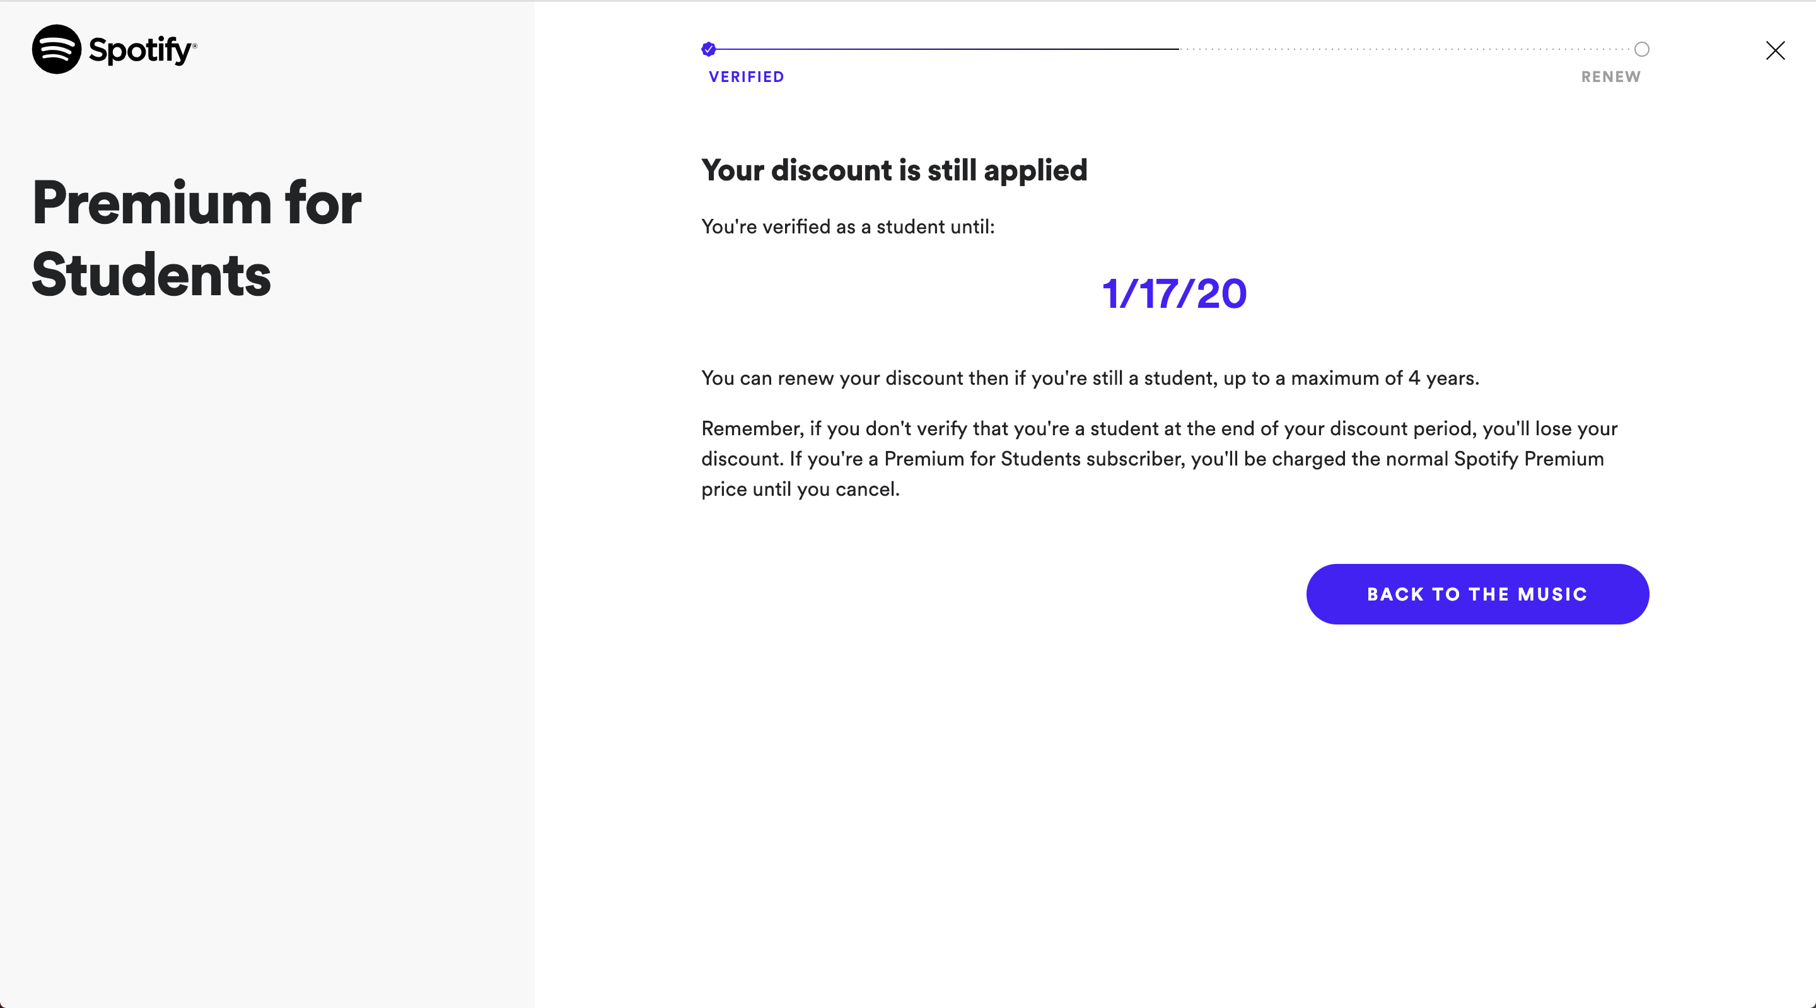1816x1008 pixels.
Task: Click the Spotify wordmark text
Action: (x=140, y=50)
